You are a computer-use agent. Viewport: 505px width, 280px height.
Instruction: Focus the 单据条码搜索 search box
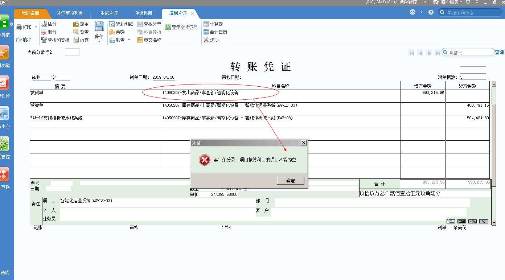coord(470,12)
